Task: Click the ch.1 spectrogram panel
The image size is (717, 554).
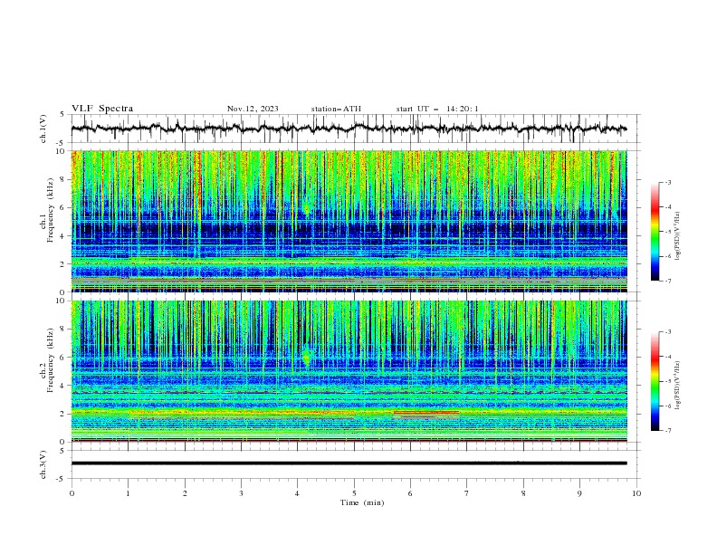Action: (349, 221)
